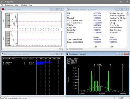Image resolution: width=130 pixels, height=99 pixels.
Task: Minimize the StatTest window
Action: tap(52, 54)
